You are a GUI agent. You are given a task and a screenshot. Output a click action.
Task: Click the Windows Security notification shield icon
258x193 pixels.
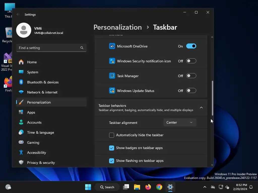(112, 61)
